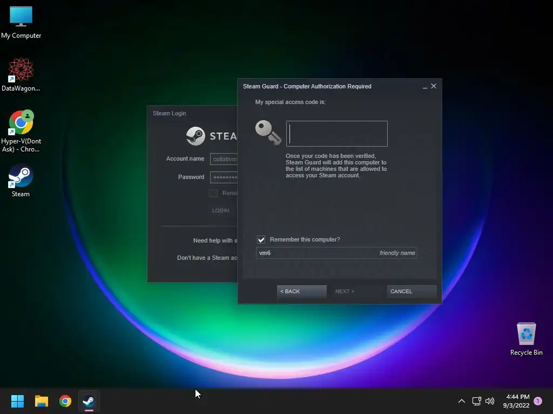Open the DataWagon desktop shortcut
This screenshot has width=553, height=414.
pyautogui.click(x=21, y=74)
